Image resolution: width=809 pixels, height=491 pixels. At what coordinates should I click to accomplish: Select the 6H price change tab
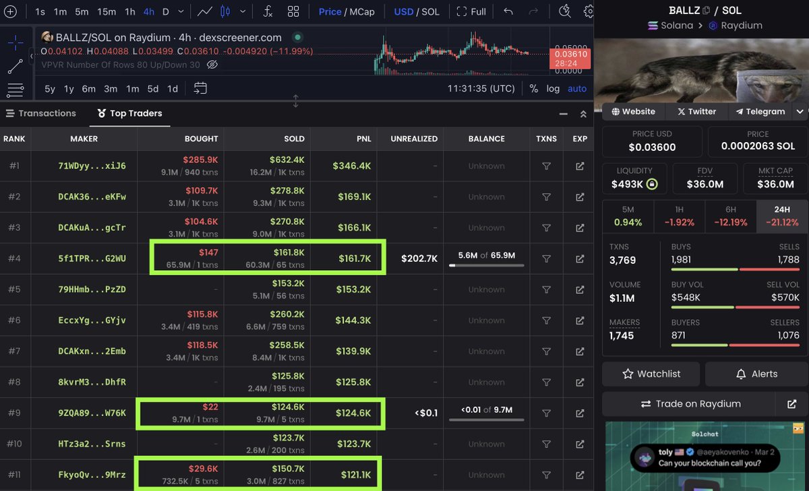pos(731,216)
